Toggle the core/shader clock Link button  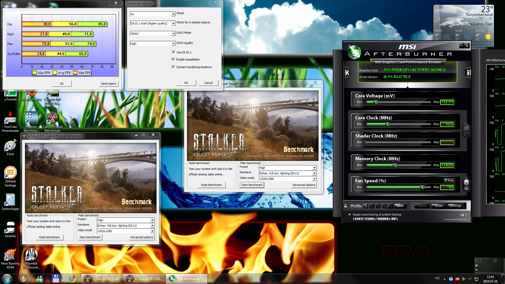click(x=466, y=131)
